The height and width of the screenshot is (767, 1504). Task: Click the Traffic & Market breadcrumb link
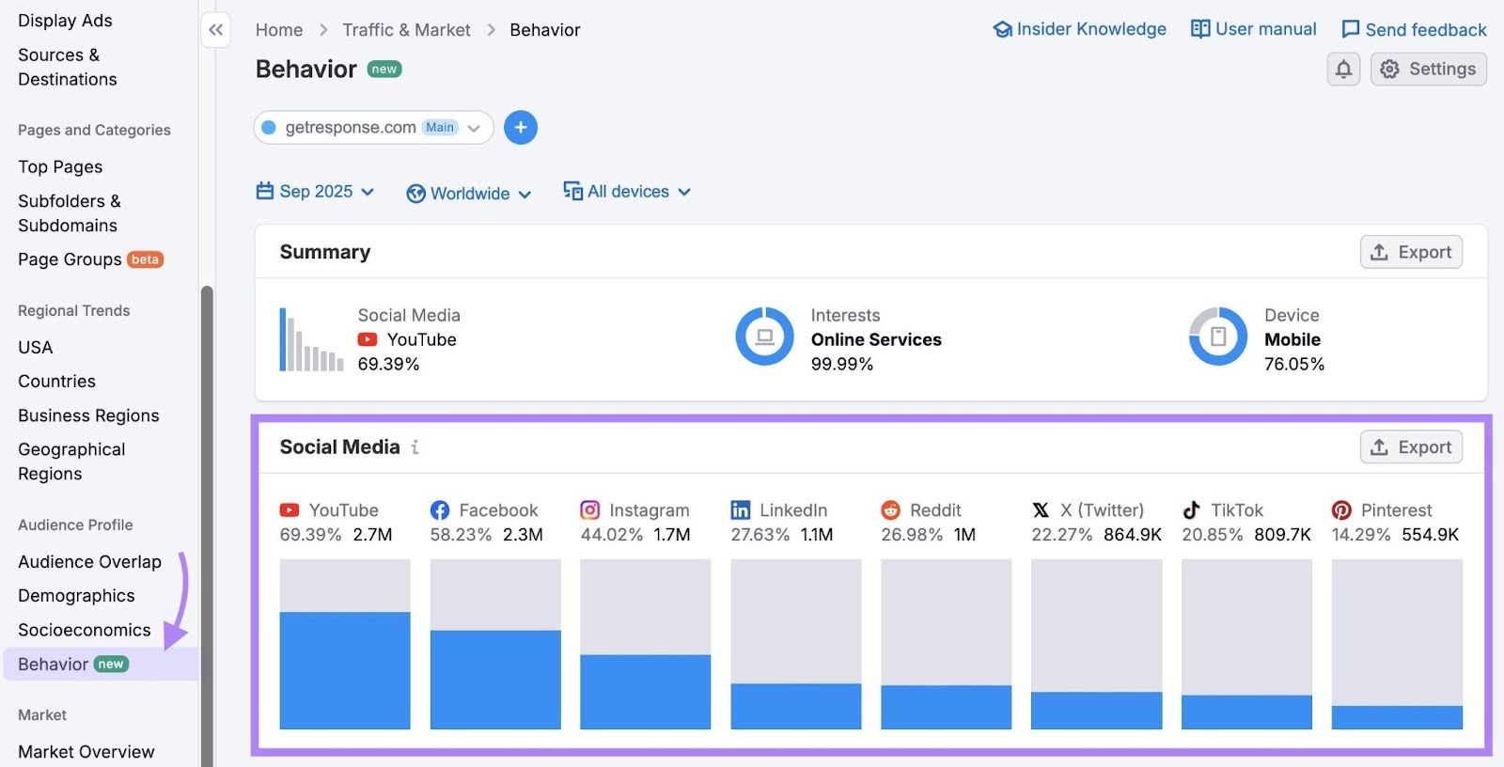(406, 30)
